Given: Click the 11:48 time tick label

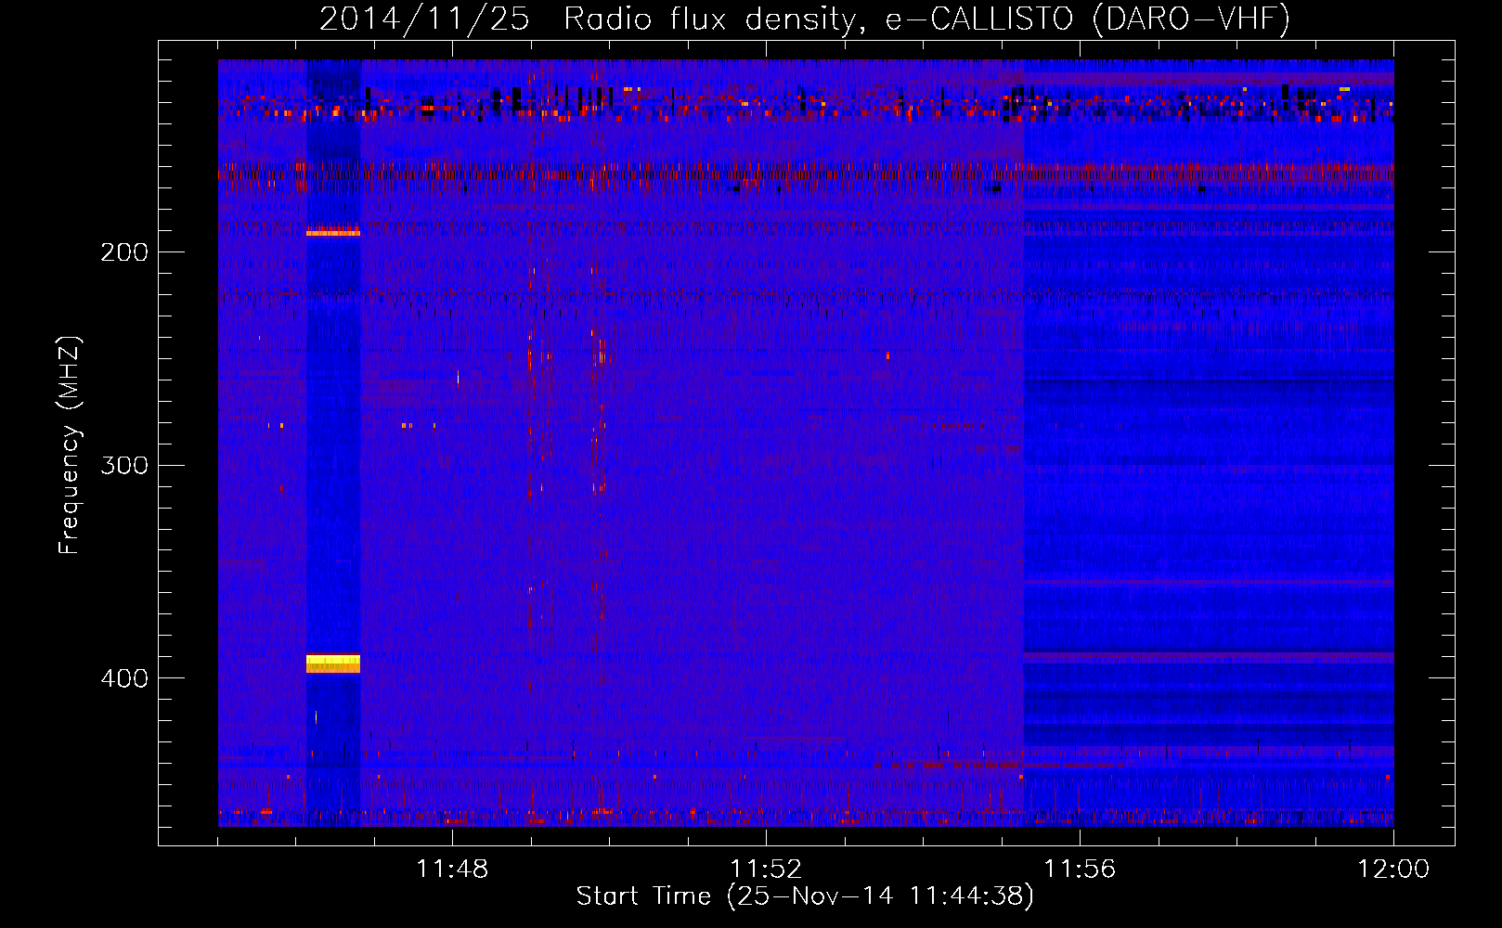Looking at the screenshot, I should (452, 869).
